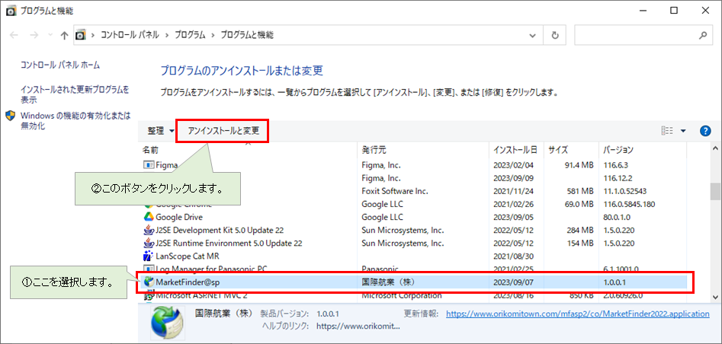Sort by the インストール日 column header
722x344 pixels.
tap(516, 150)
